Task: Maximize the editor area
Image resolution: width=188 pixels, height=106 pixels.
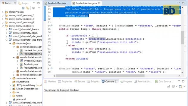Action: tap(183, 3)
